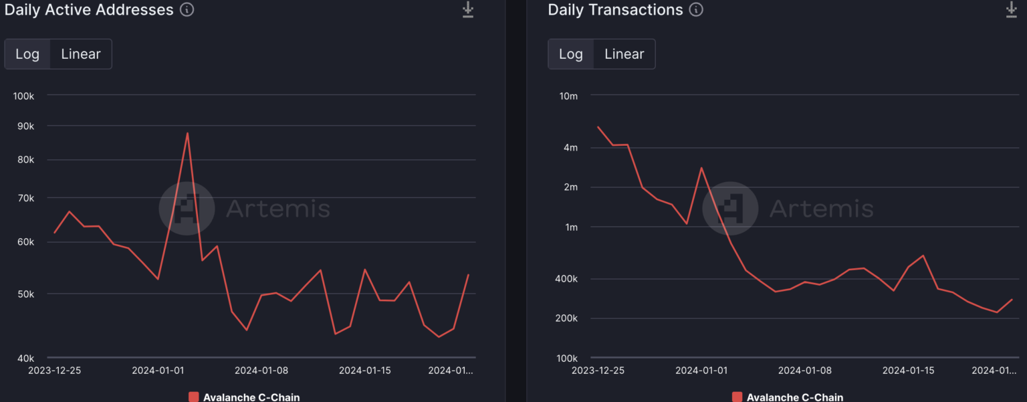Click Artemis logo watermark on Daily Transactions chart
Image resolution: width=1027 pixels, height=402 pixels.
click(730, 209)
